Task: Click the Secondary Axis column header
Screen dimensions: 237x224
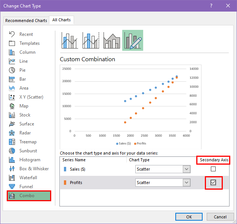Action: pyautogui.click(x=214, y=160)
